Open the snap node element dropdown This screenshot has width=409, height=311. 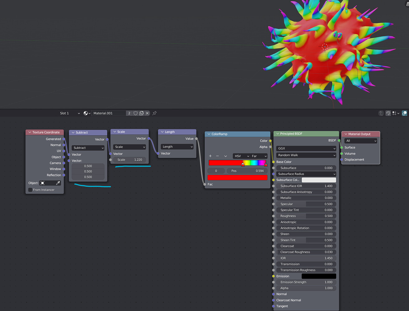click(396, 113)
